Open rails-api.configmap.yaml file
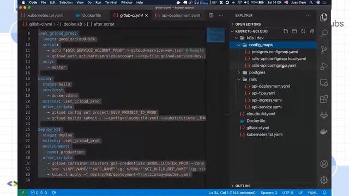 [273, 65]
